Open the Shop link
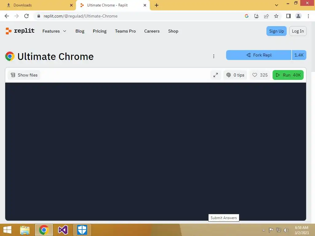The height and width of the screenshot is (236, 315). coord(173,31)
